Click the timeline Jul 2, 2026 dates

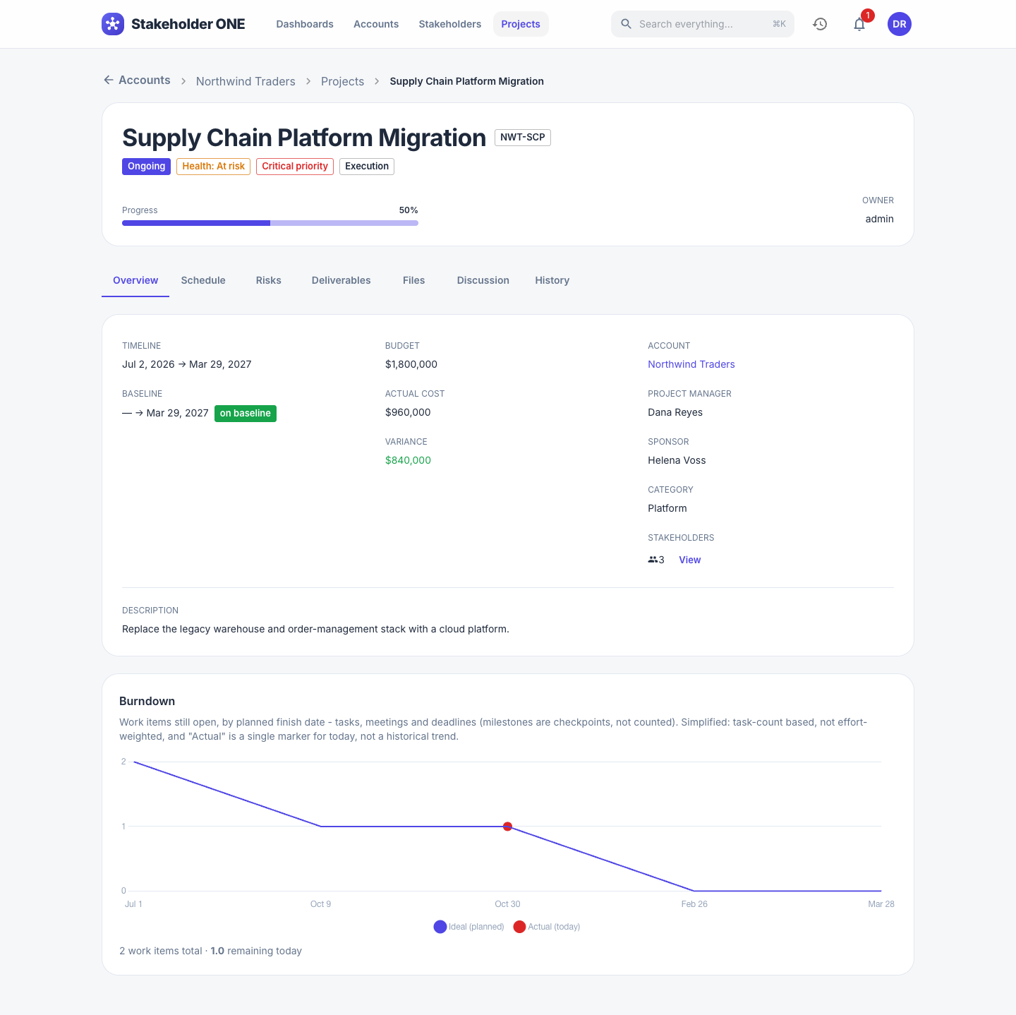[187, 364]
